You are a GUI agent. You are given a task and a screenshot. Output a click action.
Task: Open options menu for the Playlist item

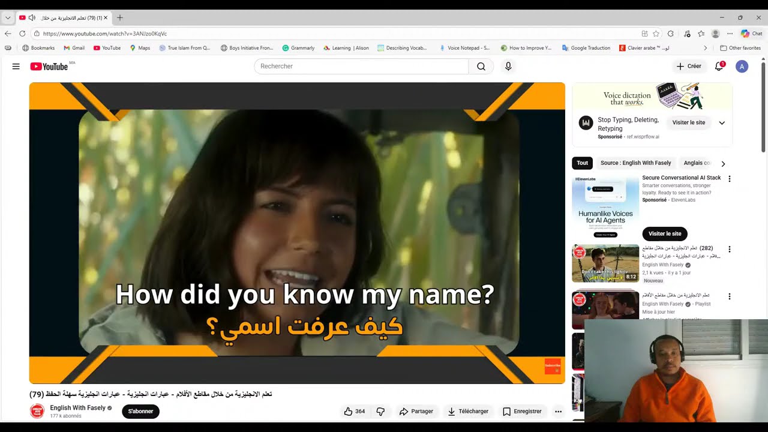pos(730,296)
